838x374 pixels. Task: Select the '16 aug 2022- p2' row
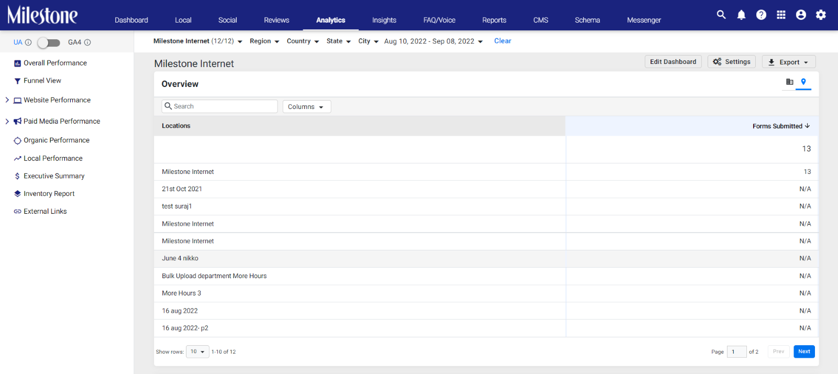point(486,328)
